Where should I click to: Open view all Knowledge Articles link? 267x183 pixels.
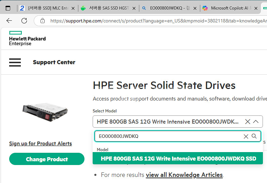[x=185, y=175]
